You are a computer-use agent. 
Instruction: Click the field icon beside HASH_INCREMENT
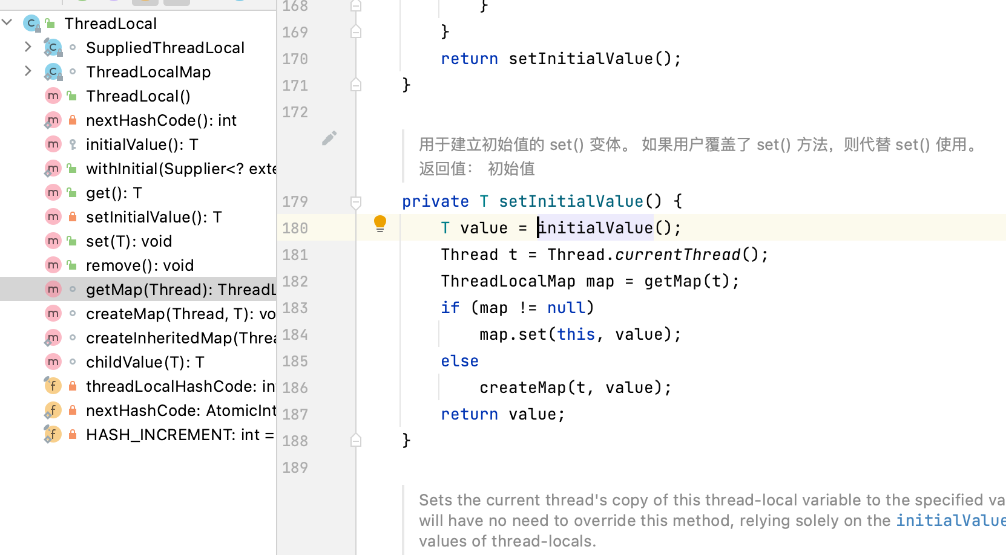[53, 435]
